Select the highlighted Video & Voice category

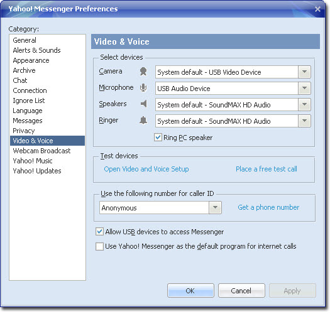point(47,141)
